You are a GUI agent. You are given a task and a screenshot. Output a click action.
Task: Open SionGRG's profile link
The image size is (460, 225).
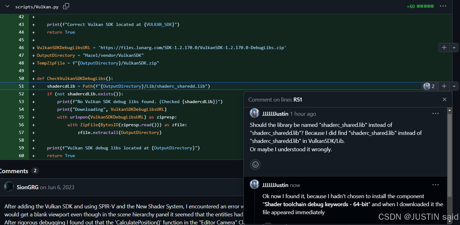pos(27,187)
